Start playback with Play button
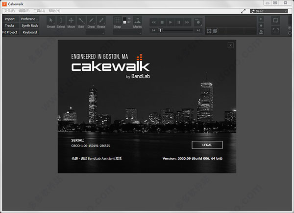The height and width of the screenshot is (213, 294). point(171,22)
